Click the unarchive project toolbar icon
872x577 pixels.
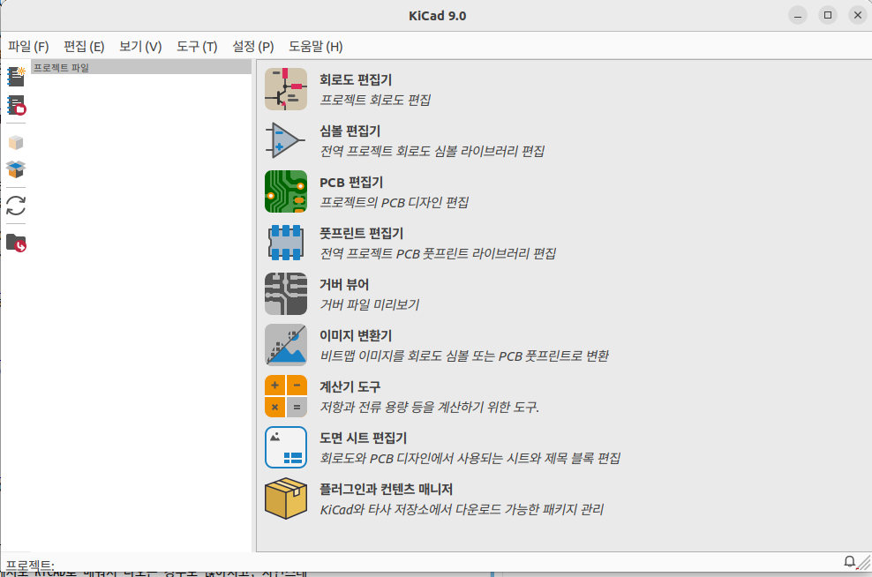tap(16, 169)
